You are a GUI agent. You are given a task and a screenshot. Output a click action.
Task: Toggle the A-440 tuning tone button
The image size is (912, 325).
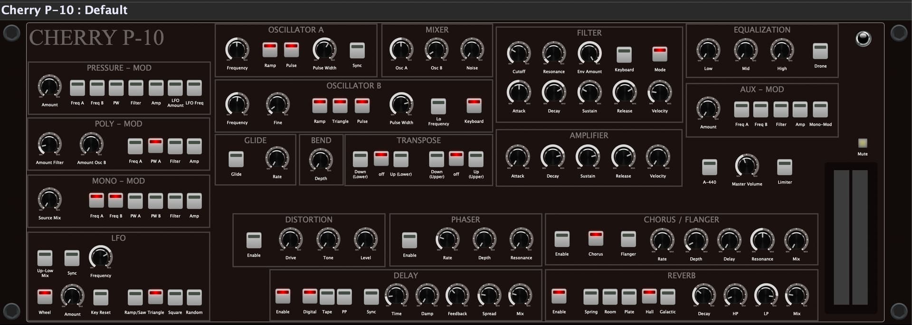click(709, 167)
